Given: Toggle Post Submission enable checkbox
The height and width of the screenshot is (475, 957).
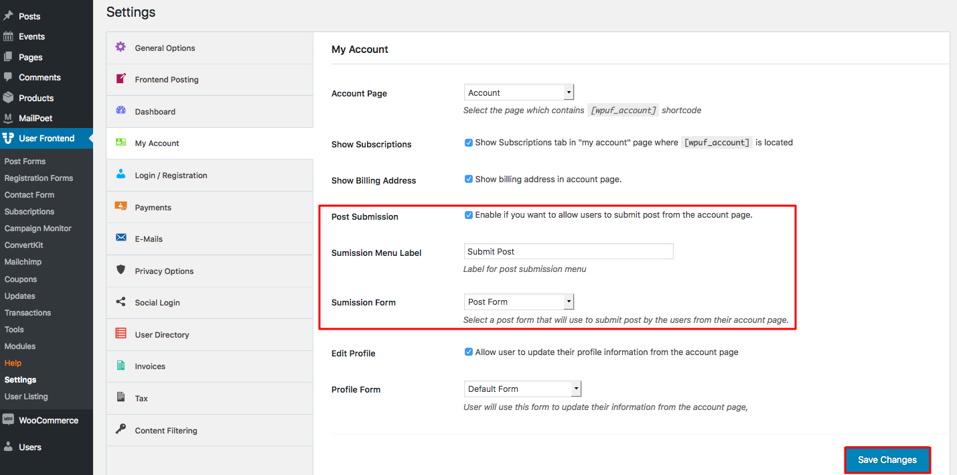Looking at the screenshot, I should pyautogui.click(x=469, y=215).
